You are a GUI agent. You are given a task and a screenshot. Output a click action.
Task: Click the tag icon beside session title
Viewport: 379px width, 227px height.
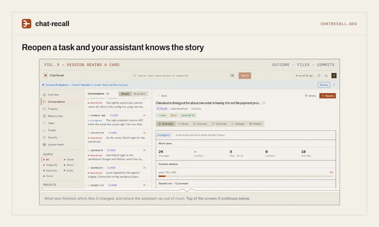point(264,103)
